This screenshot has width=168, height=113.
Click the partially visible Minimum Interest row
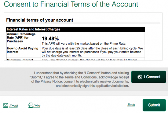tap(75, 59)
